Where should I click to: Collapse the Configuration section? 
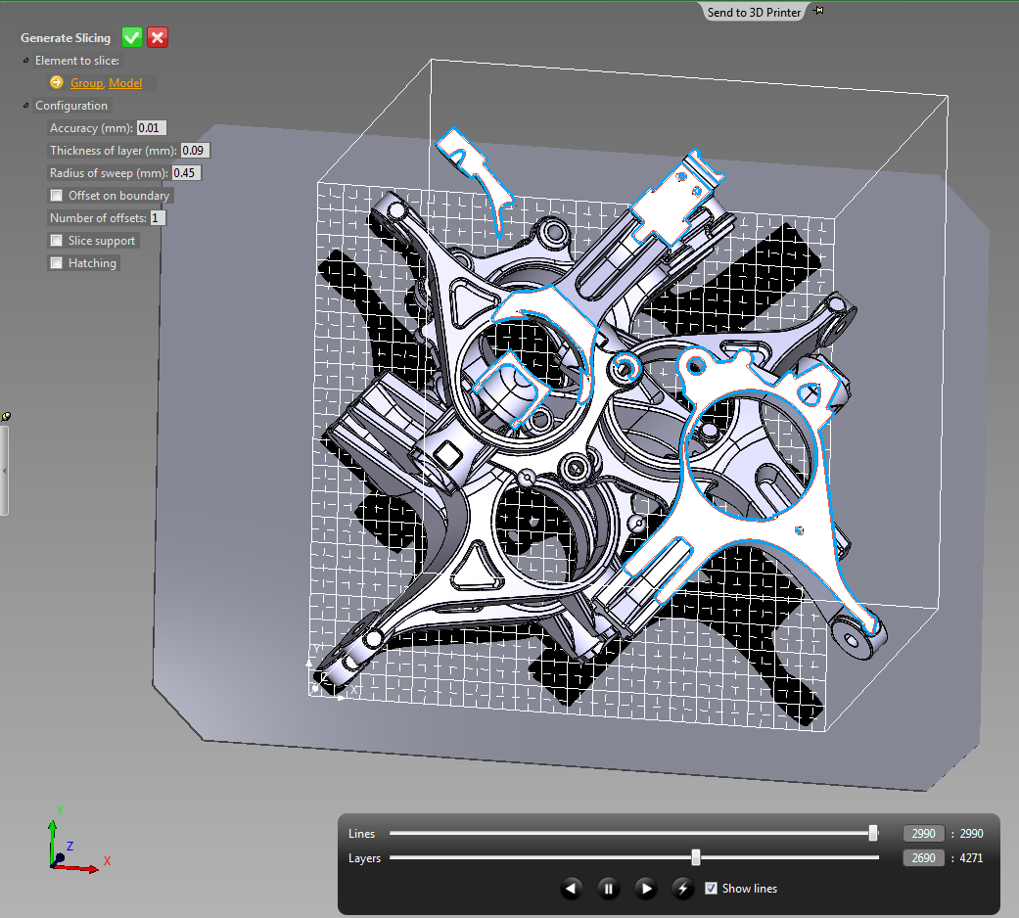click(x=25, y=106)
